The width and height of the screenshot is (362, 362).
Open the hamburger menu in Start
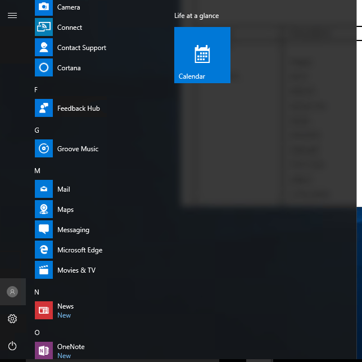point(12,16)
